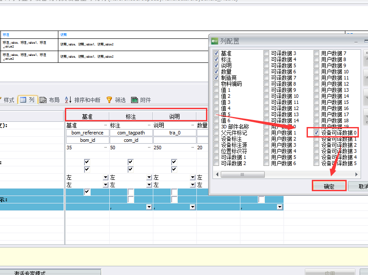Confirm with the 确定 button
368x275 pixels.
click(329, 186)
